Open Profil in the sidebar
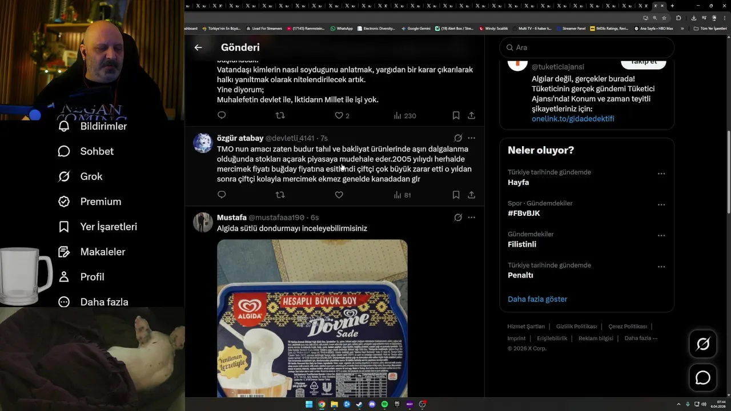731x411 pixels. pyautogui.click(x=81, y=277)
